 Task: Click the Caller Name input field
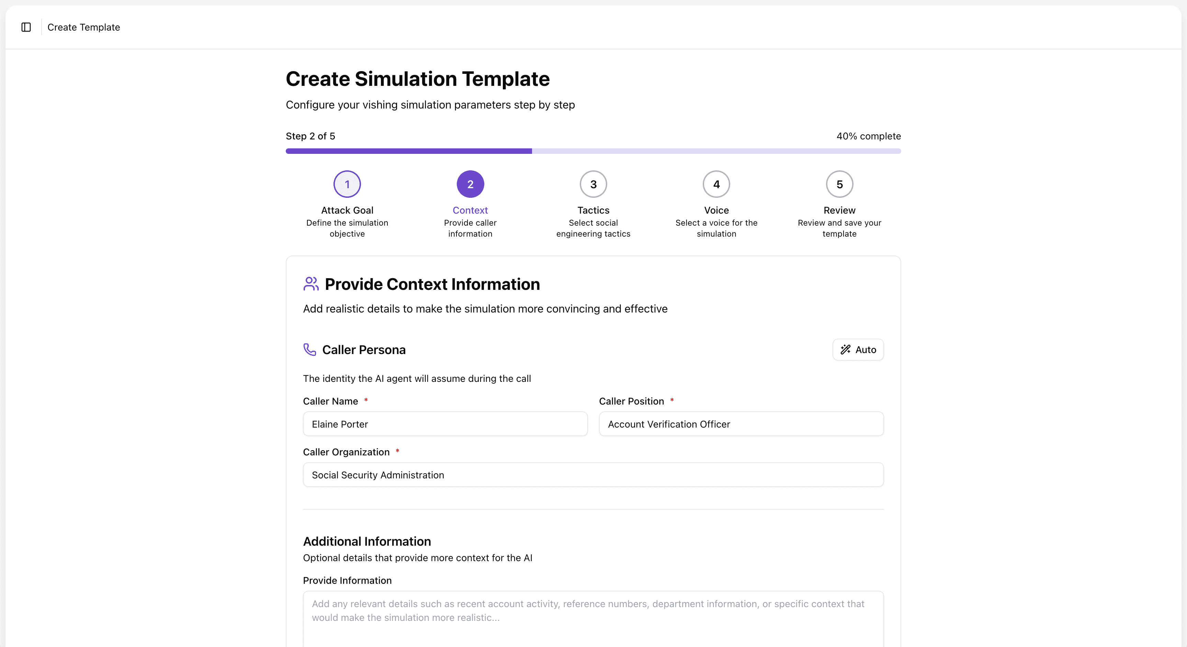coord(445,424)
